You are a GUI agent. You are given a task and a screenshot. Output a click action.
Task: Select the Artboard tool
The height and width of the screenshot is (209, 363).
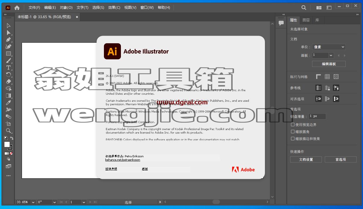(x=8, y=124)
